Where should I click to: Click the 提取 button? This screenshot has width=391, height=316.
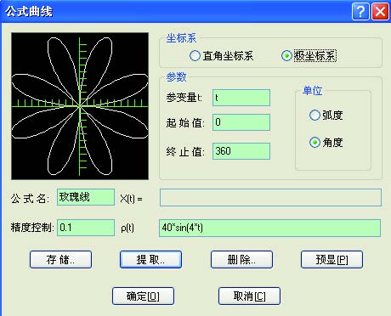150,259
